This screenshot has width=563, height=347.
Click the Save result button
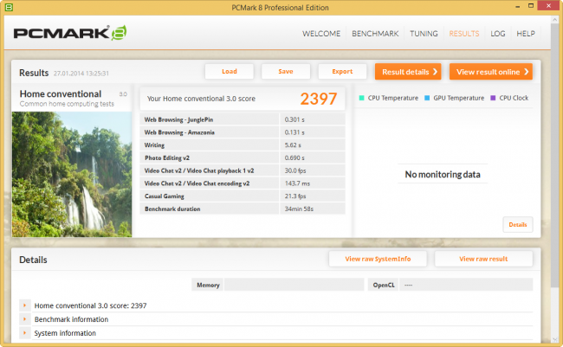[286, 72]
